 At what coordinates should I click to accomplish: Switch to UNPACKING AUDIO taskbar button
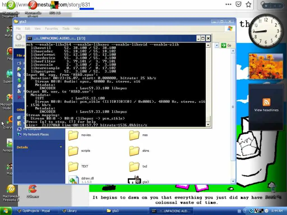pos(171,211)
